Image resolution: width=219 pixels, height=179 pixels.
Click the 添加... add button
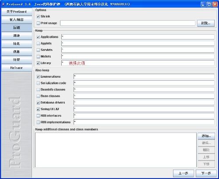pos(206,136)
